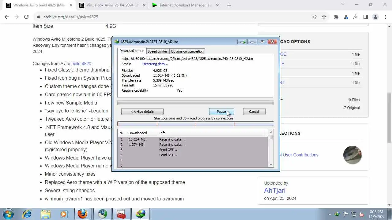This screenshot has width=392, height=220.
Task: Switch to the IDM taskbar icon
Action: click(141, 214)
